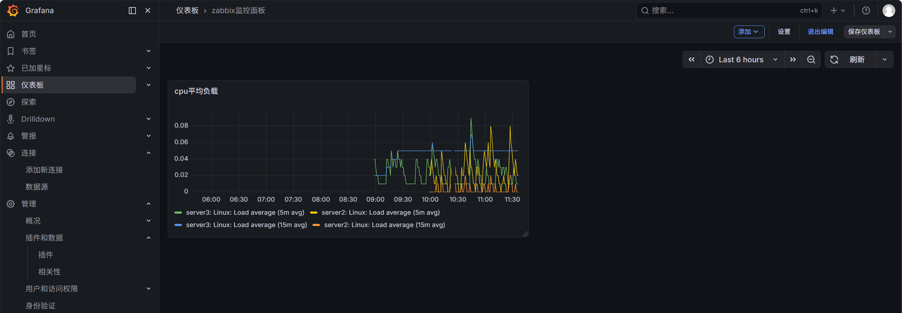Viewport: 902px width, 313px height.
Task: Expand the 书签 section chevron
Action: [149, 51]
